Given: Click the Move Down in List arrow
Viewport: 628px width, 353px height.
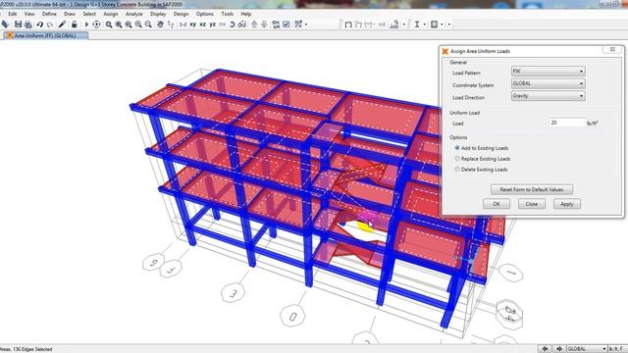Looking at the screenshot, I should click(x=264, y=25).
